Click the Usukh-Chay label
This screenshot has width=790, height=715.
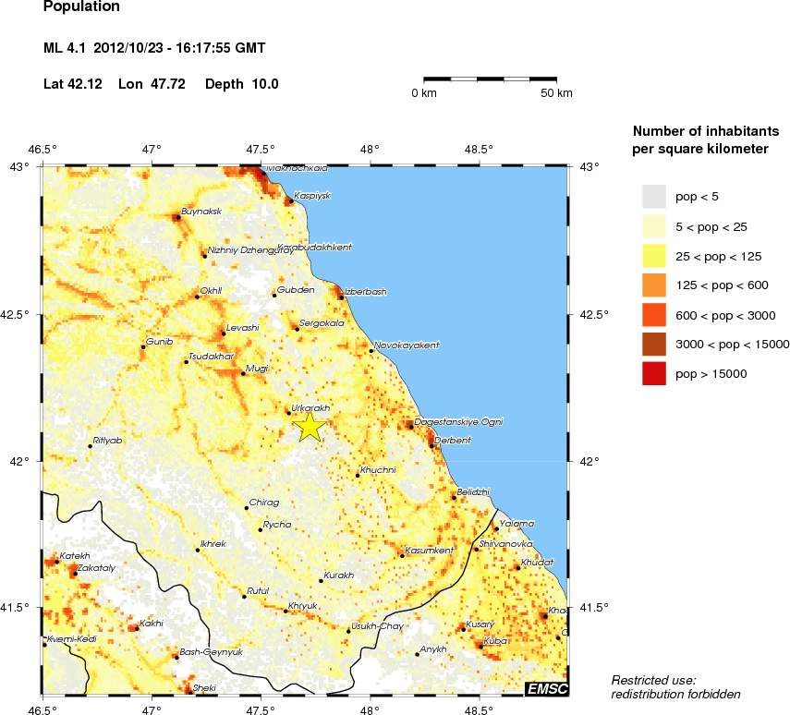pyautogui.click(x=377, y=625)
